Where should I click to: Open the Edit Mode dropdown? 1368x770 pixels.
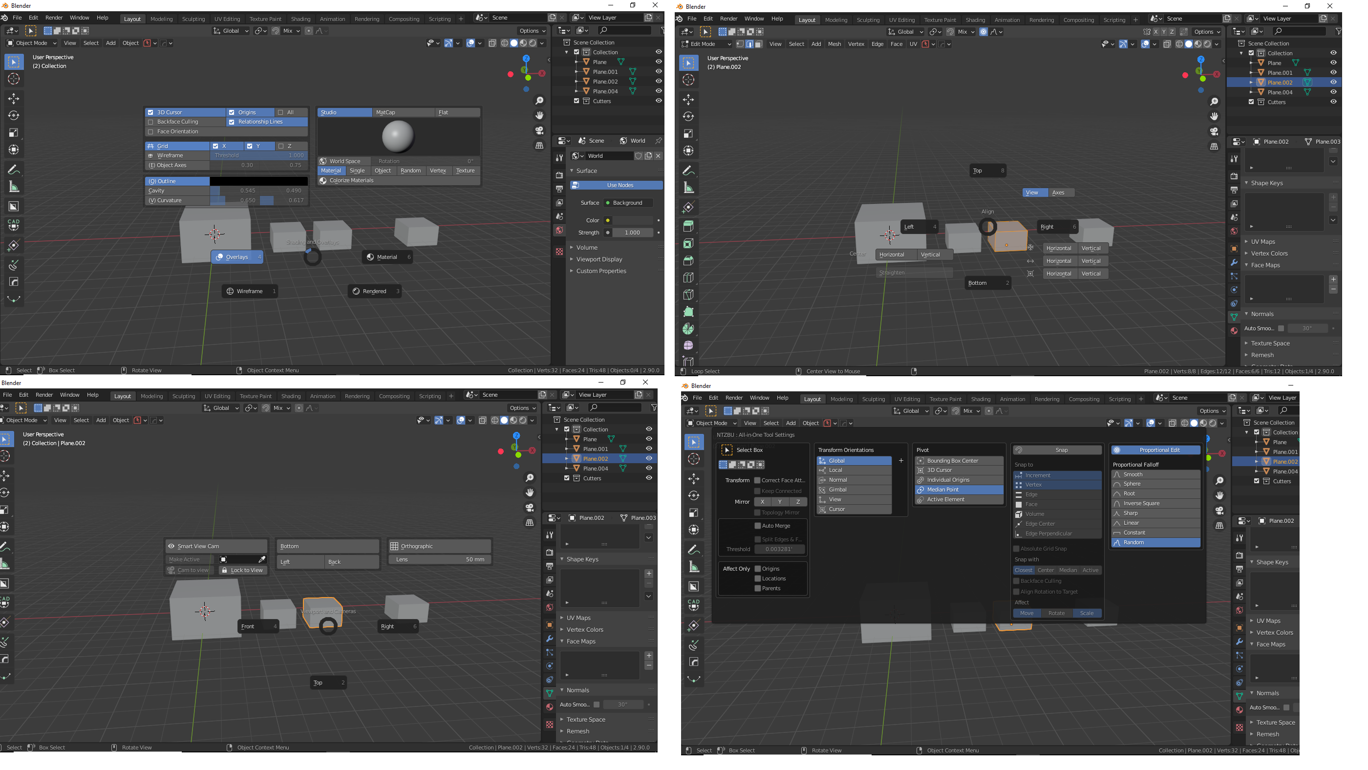[706, 44]
